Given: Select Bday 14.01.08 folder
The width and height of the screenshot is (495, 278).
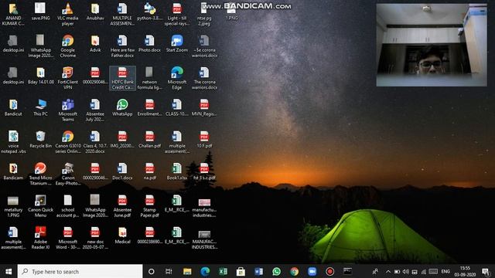Looking at the screenshot, I should (x=40, y=76).
